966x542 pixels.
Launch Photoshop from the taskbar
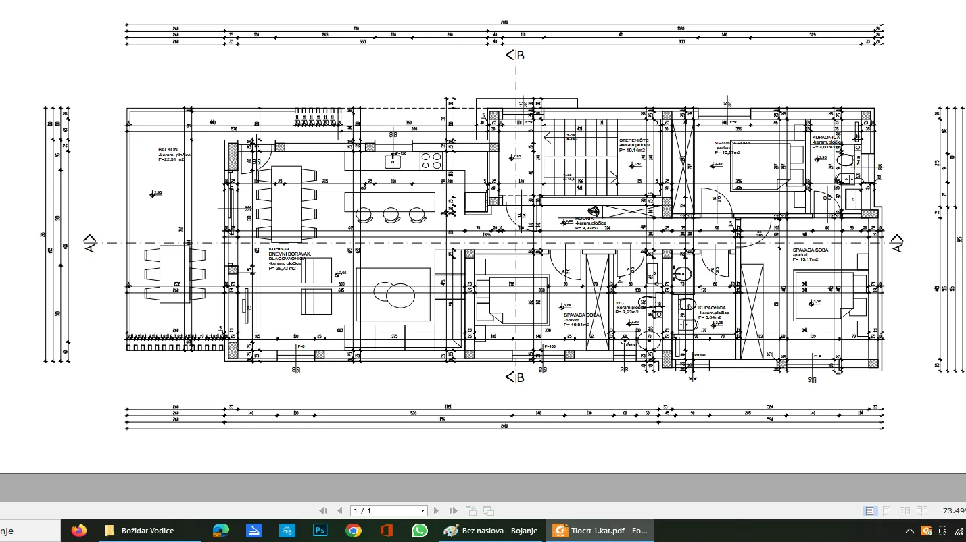320,531
